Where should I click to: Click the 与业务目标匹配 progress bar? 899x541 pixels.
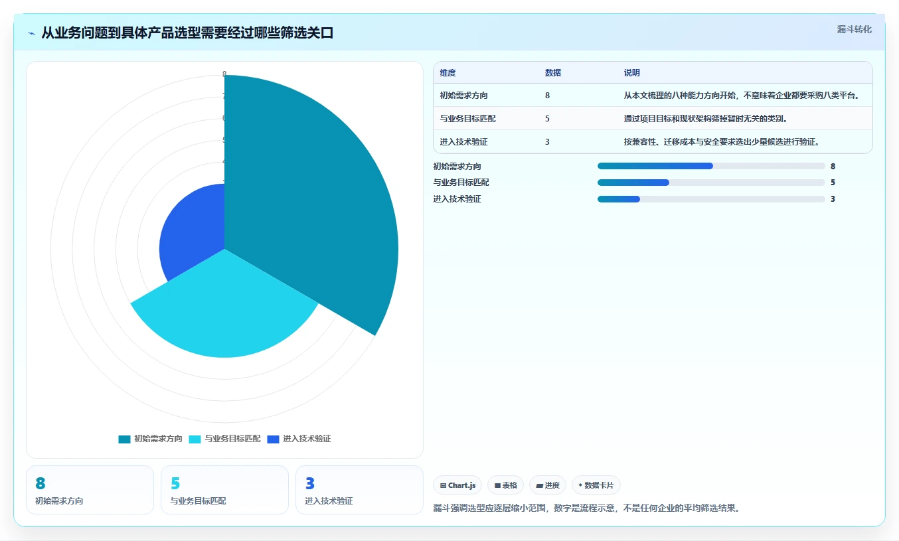(x=711, y=183)
